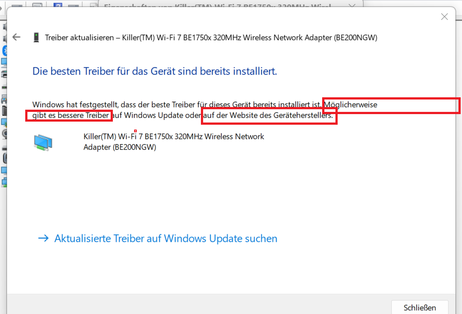Screen dimensions: 462x314
Task: Click the small device icon beside dialog title
Action: pos(36,38)
